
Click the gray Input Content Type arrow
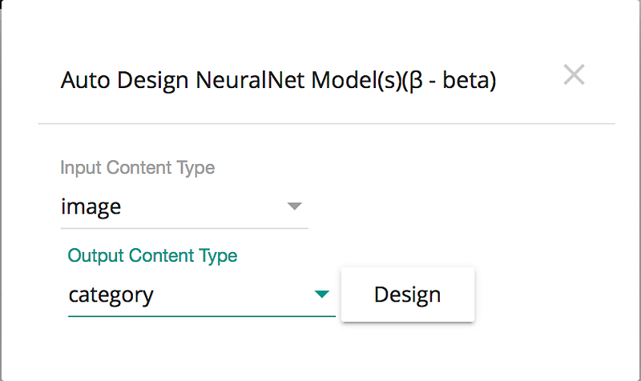(295, 207)
